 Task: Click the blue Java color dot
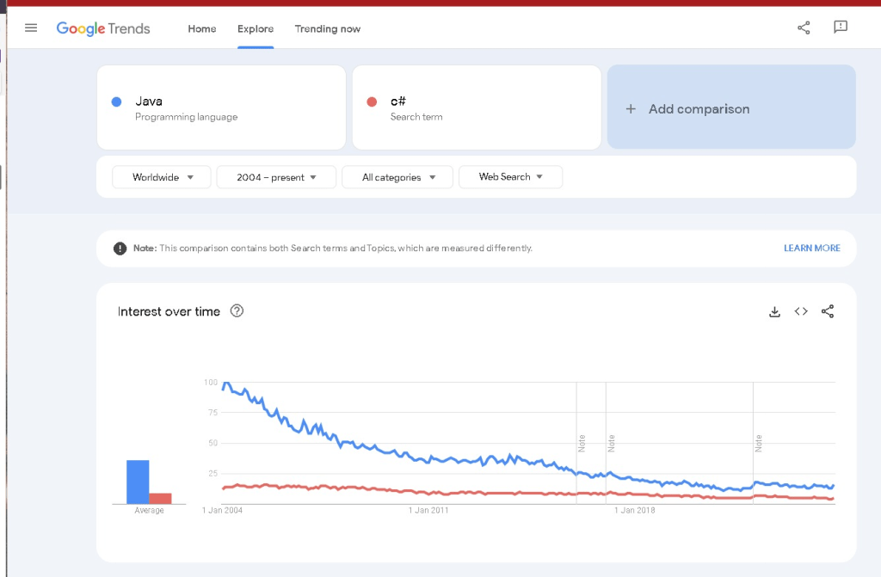[x=116, y=101]
